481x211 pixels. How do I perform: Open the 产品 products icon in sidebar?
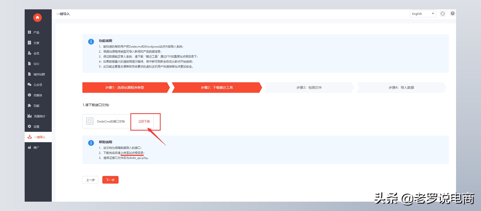29,32
